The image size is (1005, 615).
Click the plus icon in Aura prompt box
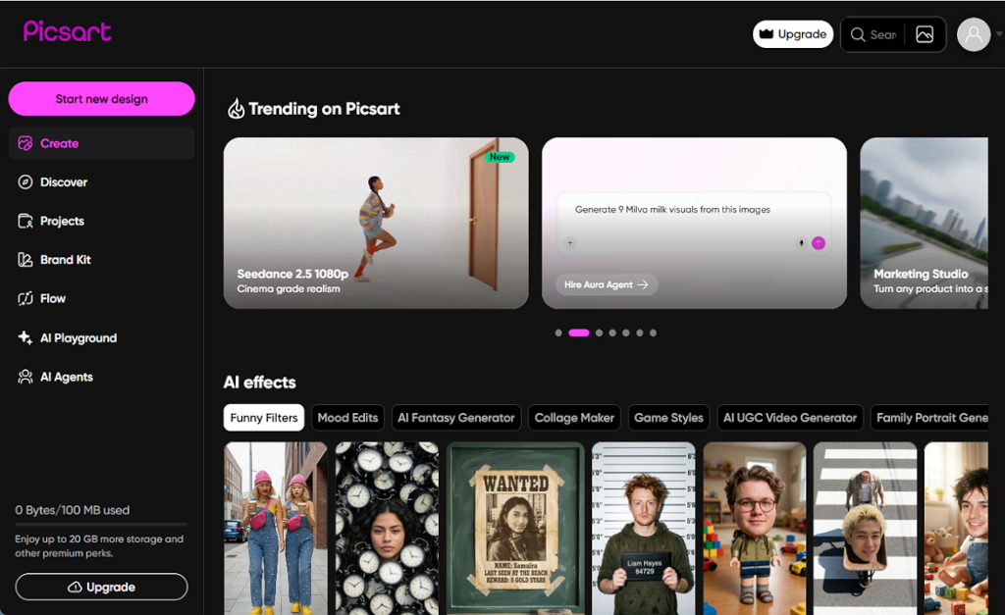click(x=570, y=243)
